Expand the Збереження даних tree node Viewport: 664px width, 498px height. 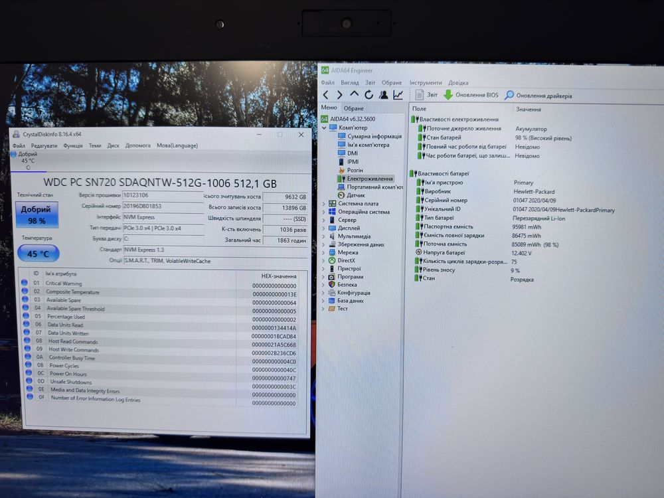click(323, 244)
